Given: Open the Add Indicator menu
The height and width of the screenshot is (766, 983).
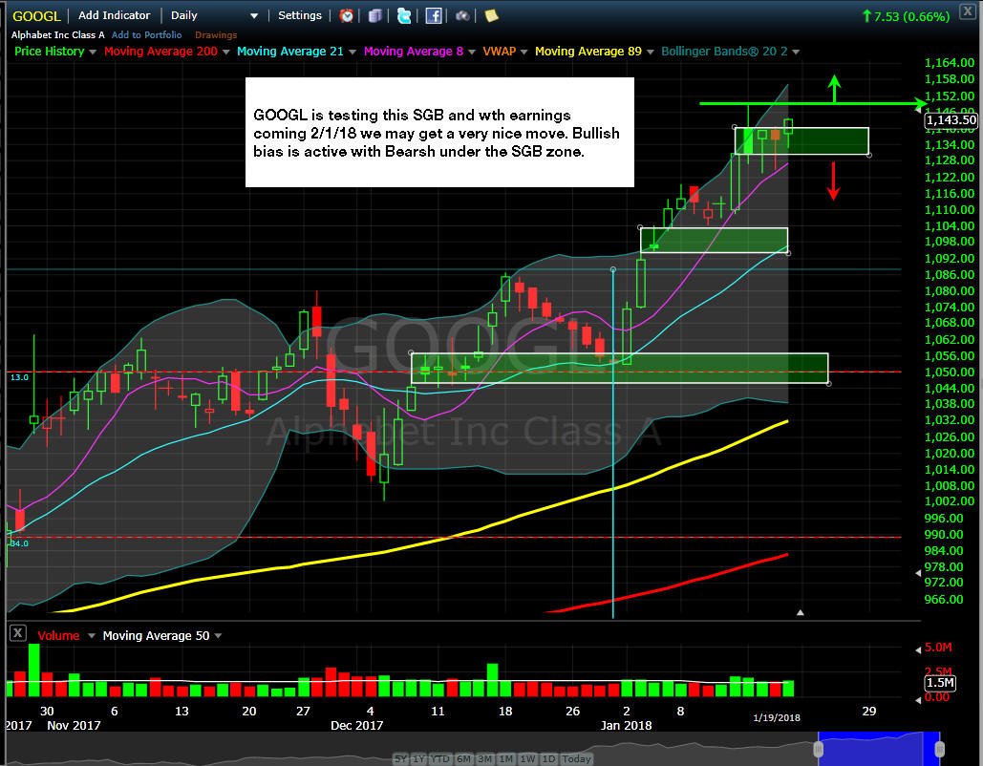Looking at the screenshot, I should (114, 15).
